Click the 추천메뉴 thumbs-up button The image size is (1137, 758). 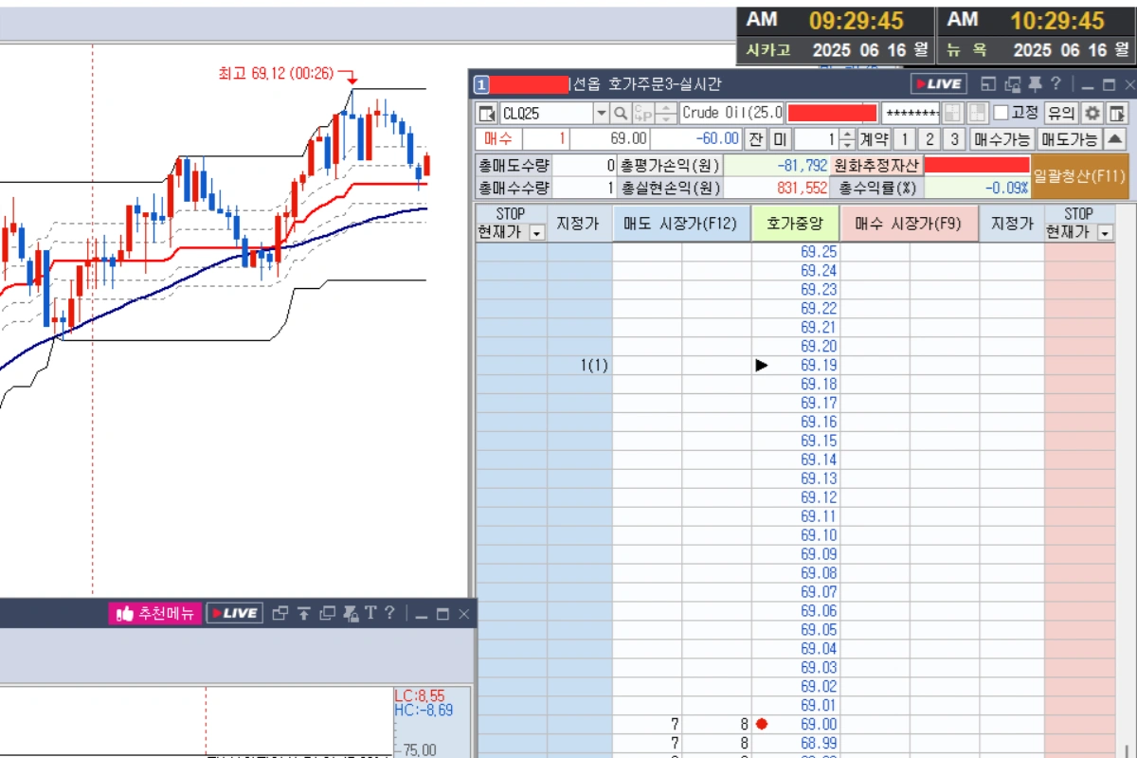[154, 613]
